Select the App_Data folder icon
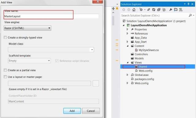Image resolution: width=196 pixels, height=118 pixels. point(132,38)
